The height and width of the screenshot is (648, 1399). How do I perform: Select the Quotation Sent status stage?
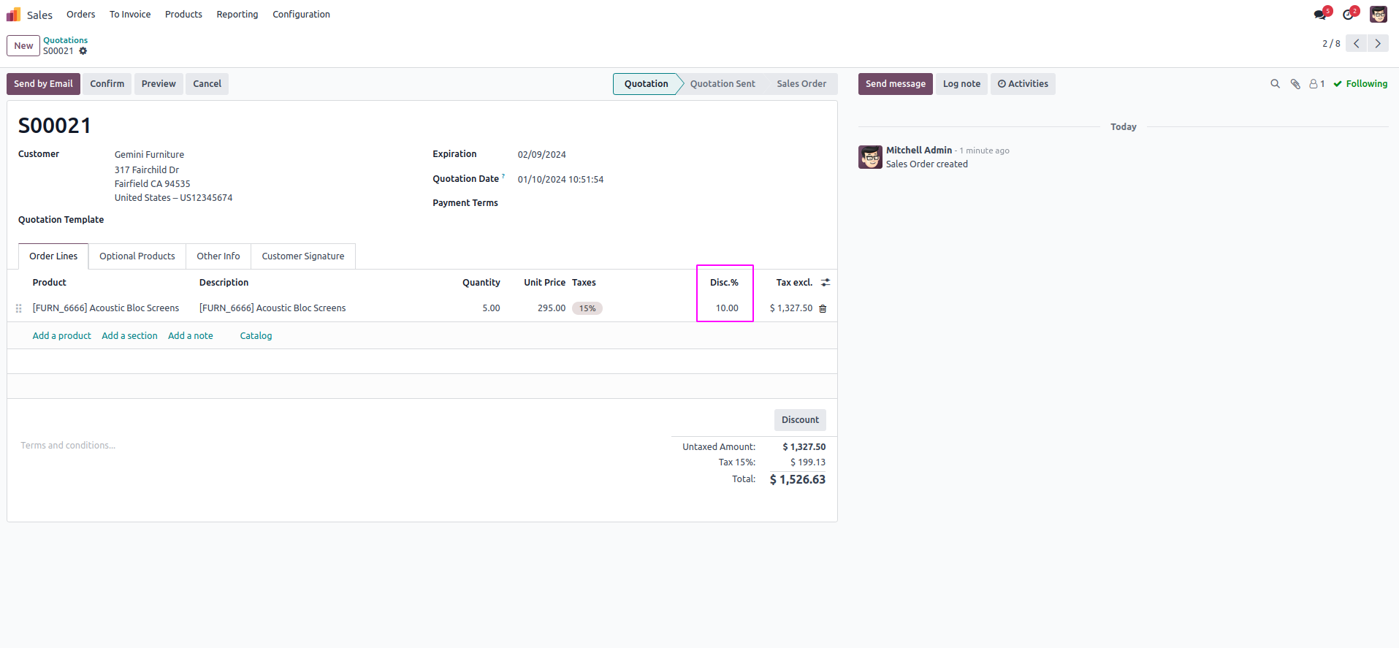(723, 84)
